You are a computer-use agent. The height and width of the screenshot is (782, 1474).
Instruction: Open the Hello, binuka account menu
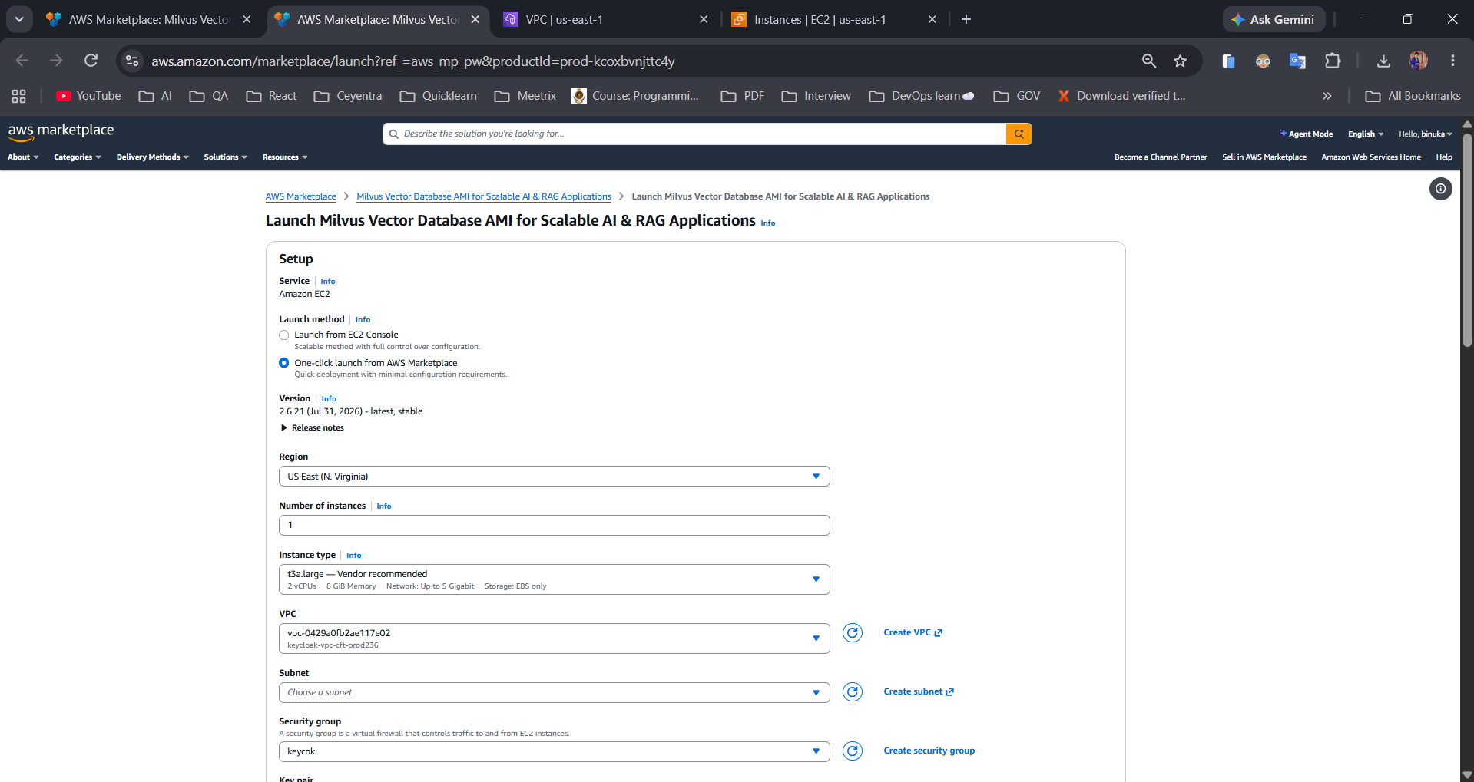click(1426, 134)
